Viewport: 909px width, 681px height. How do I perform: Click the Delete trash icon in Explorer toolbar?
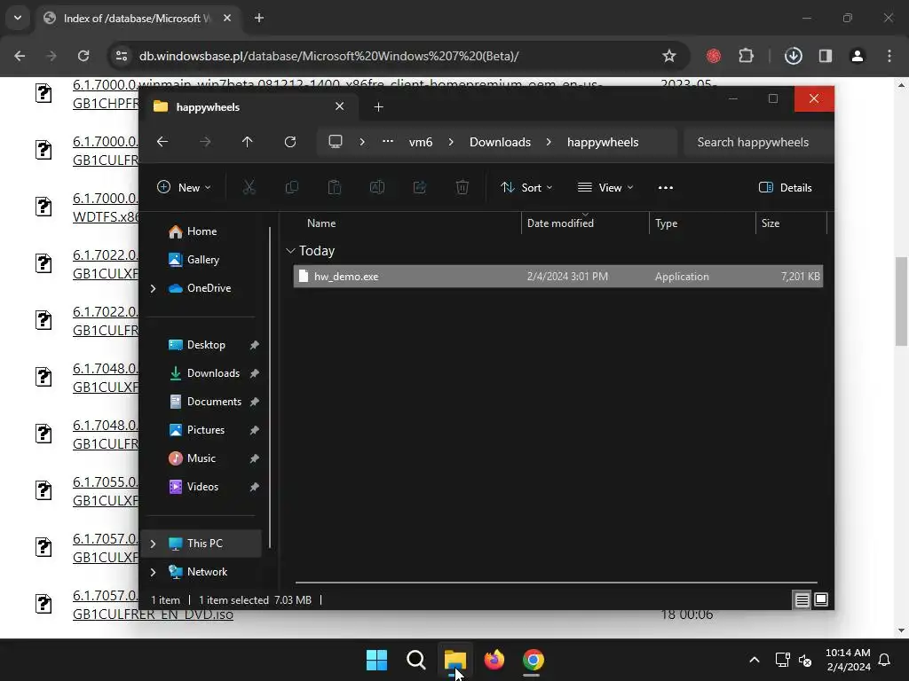pos(462,187)
